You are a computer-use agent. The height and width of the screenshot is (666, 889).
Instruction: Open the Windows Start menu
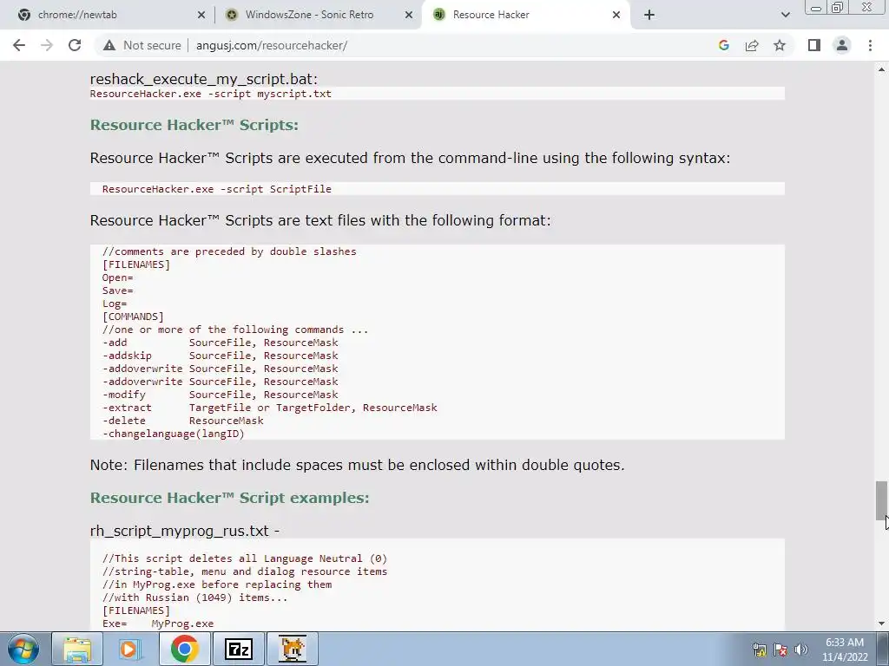pos(23,649)
